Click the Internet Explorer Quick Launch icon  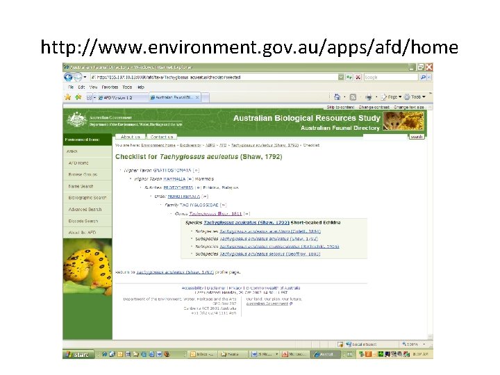tap(105, 354)
